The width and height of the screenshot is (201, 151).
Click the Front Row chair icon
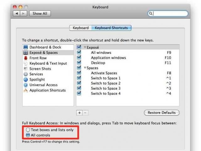point(26,58)
